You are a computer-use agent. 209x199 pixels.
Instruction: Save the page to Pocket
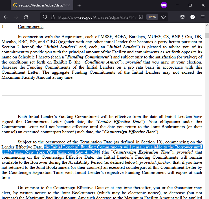182,17
